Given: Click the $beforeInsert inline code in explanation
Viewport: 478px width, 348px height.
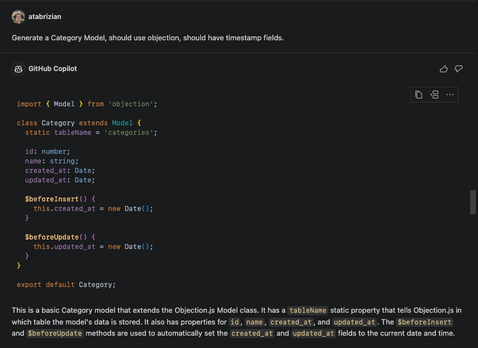Looking at the screenshot, I should click(424, 322).
